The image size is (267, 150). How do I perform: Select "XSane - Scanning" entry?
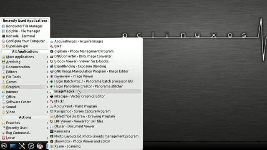coord(96,146)
